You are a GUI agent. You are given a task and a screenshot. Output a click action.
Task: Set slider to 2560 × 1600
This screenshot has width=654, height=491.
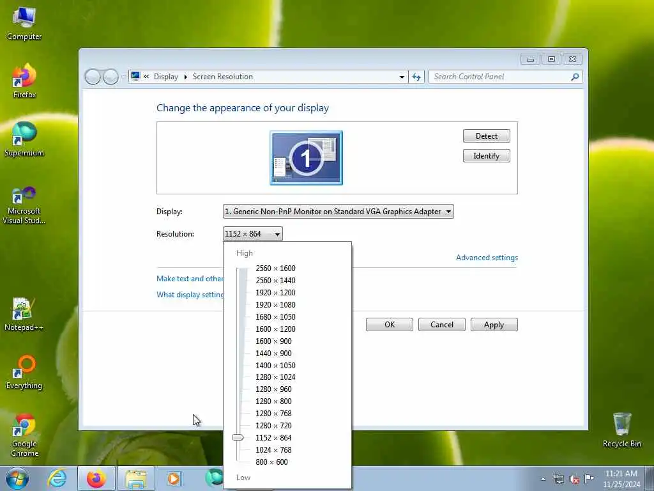tap(276, 268)
